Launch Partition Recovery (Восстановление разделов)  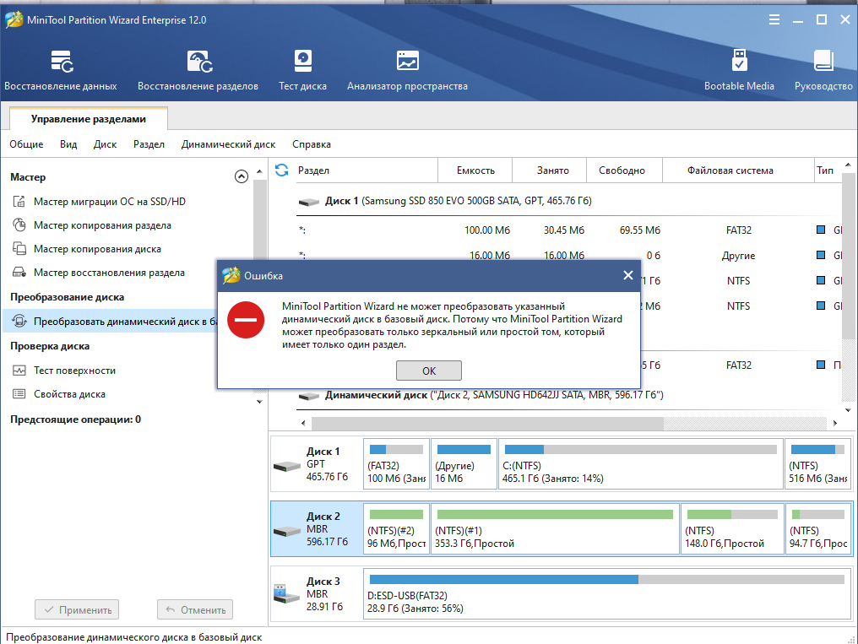[198, 71]
